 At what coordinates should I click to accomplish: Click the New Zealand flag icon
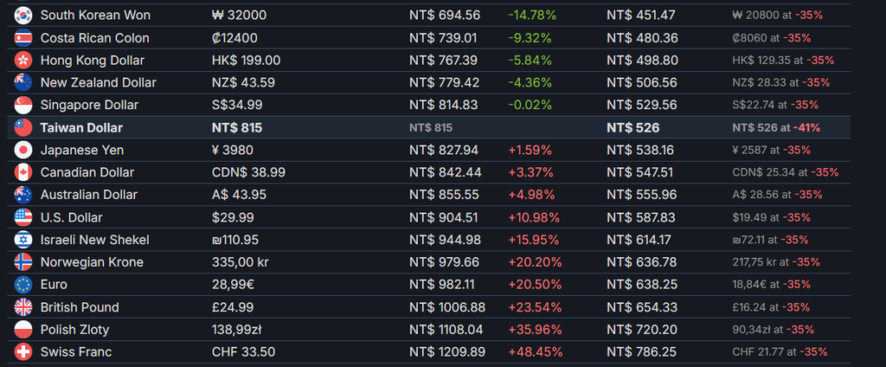(x=23, y=82)
